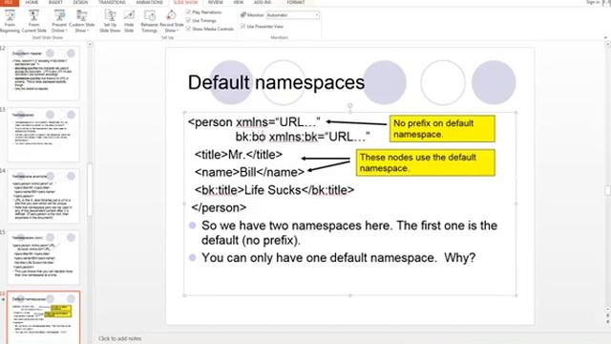Toggle Use Timings checkbox

[188, 20]
